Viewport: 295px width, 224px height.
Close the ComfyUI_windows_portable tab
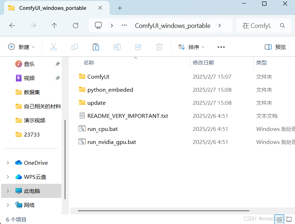[x=100, y=8]
